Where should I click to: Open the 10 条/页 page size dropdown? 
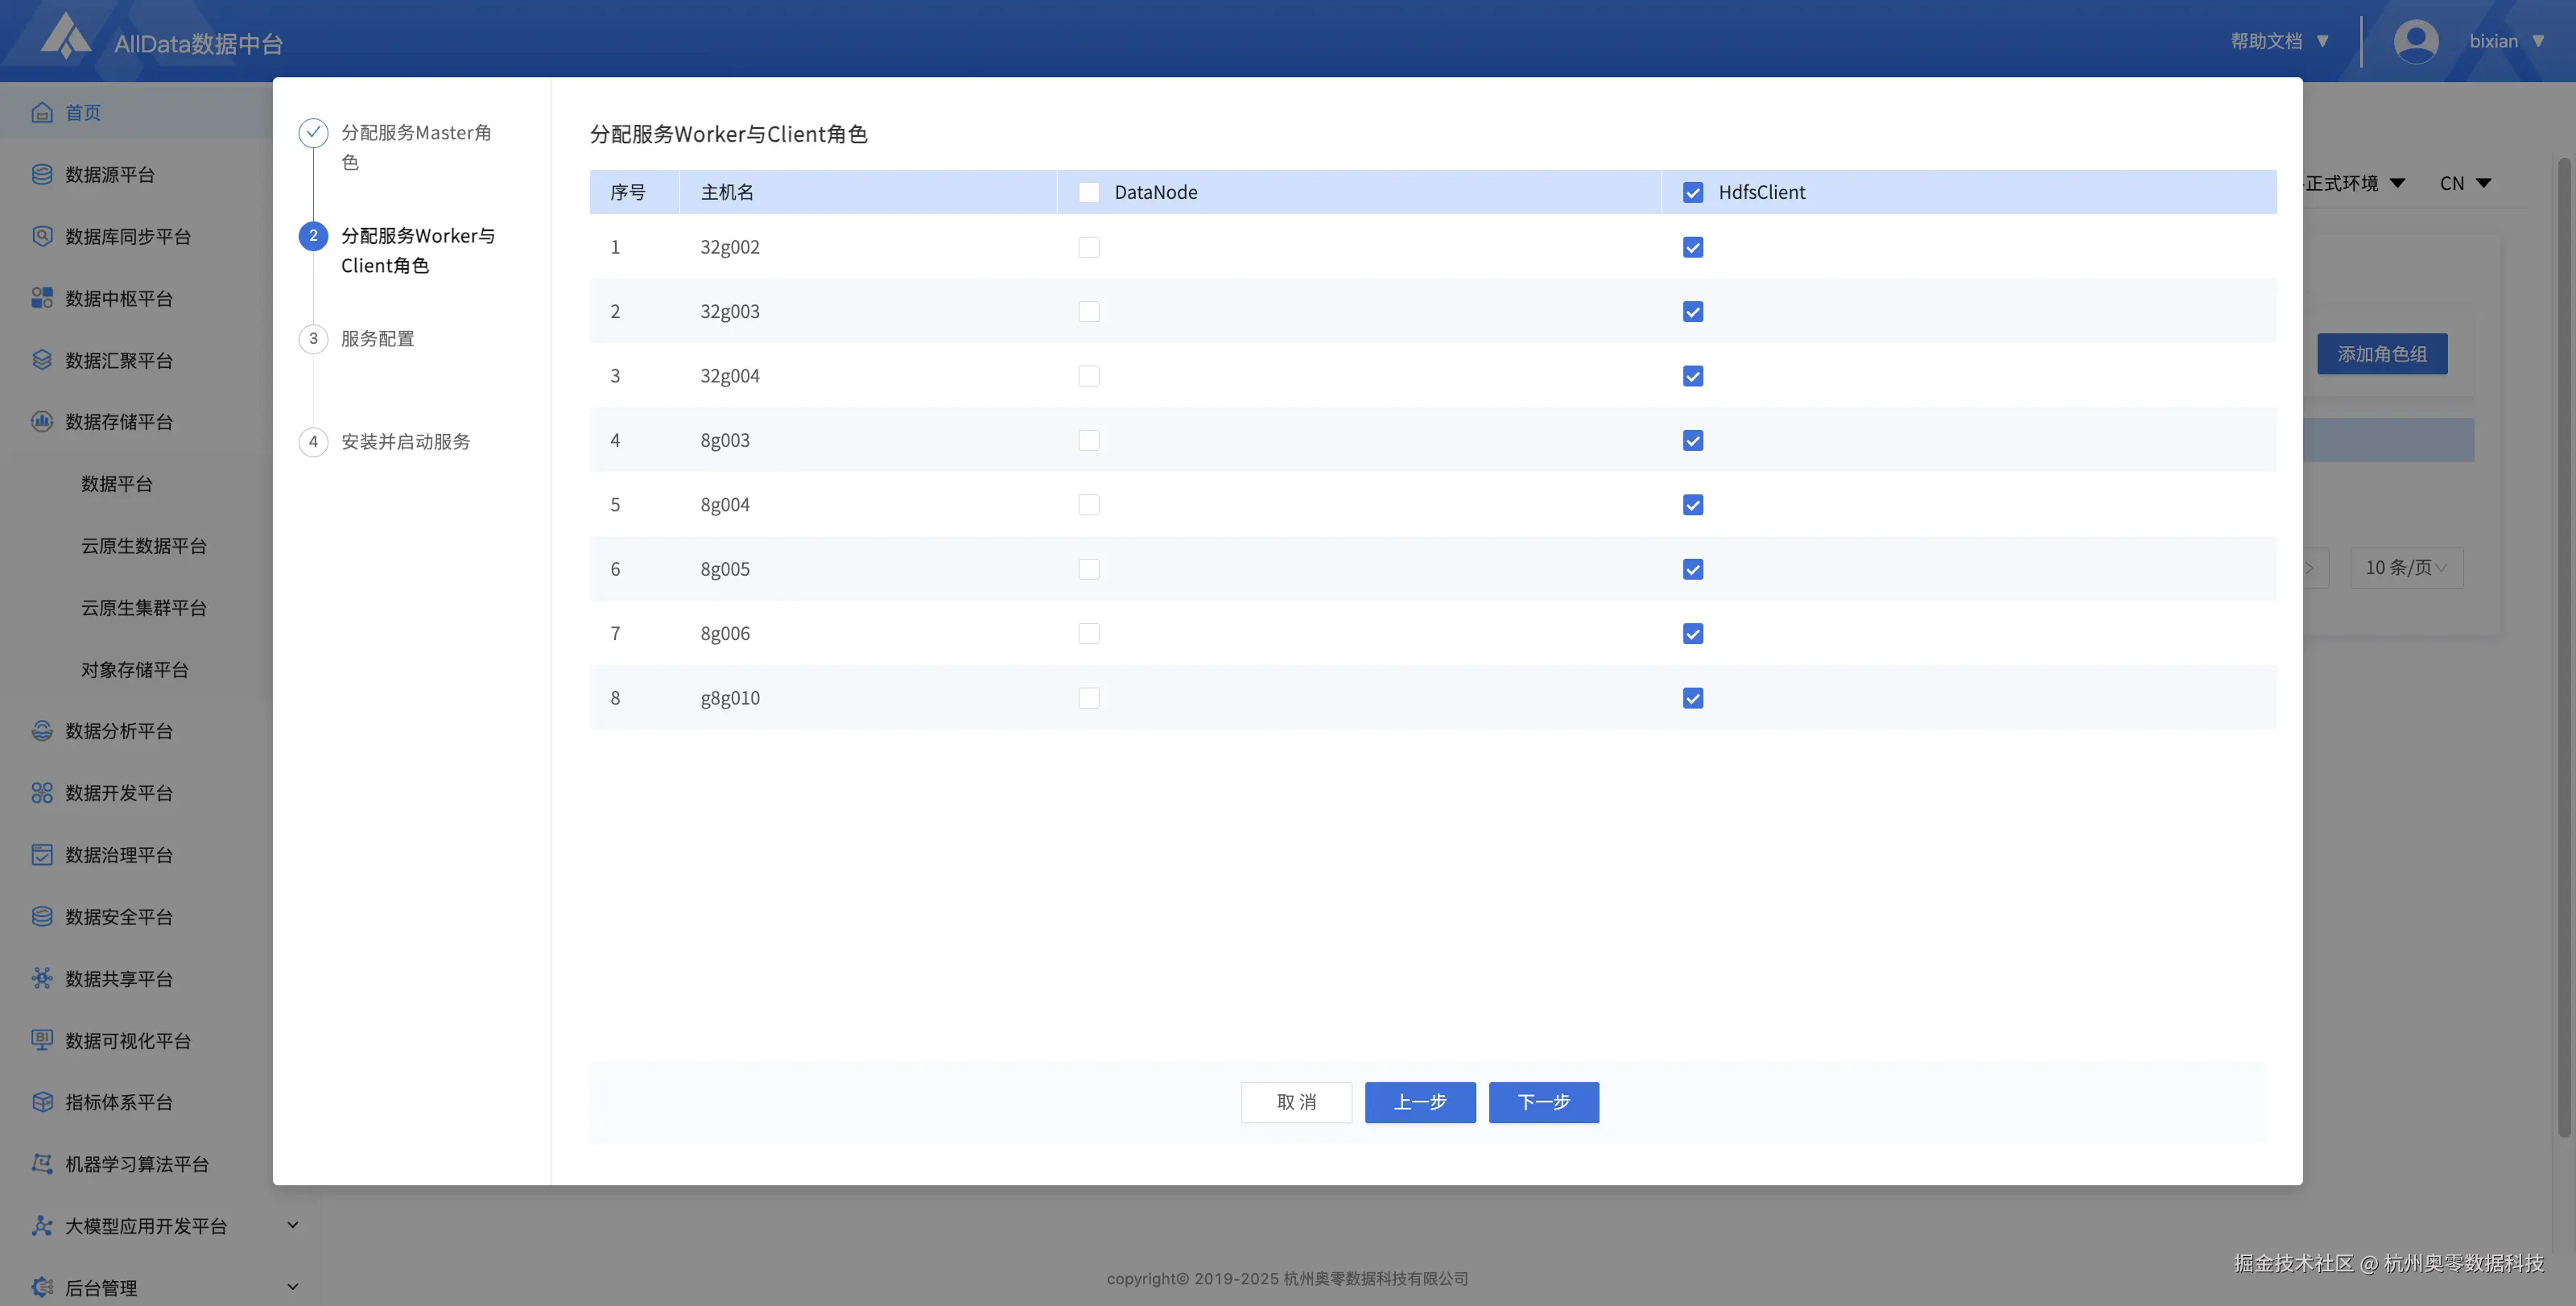2405,568
